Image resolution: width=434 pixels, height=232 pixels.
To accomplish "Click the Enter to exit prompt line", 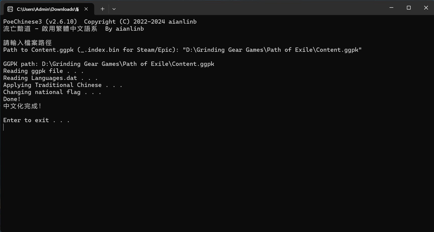I will pos(36,120).
